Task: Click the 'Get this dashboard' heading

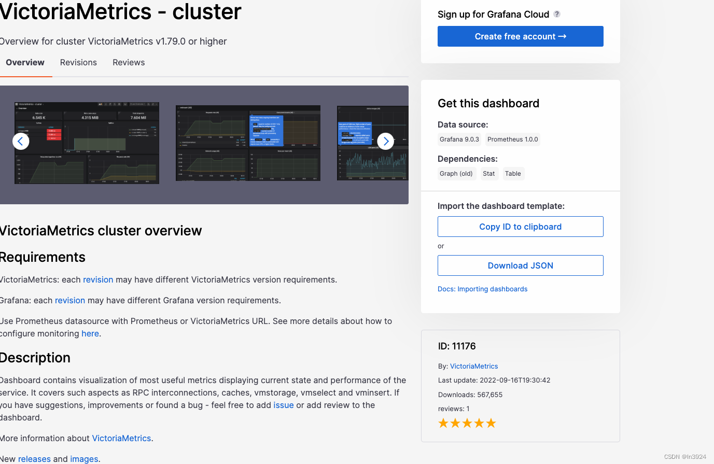Action: pyautogui.click(x=488, y=103)
